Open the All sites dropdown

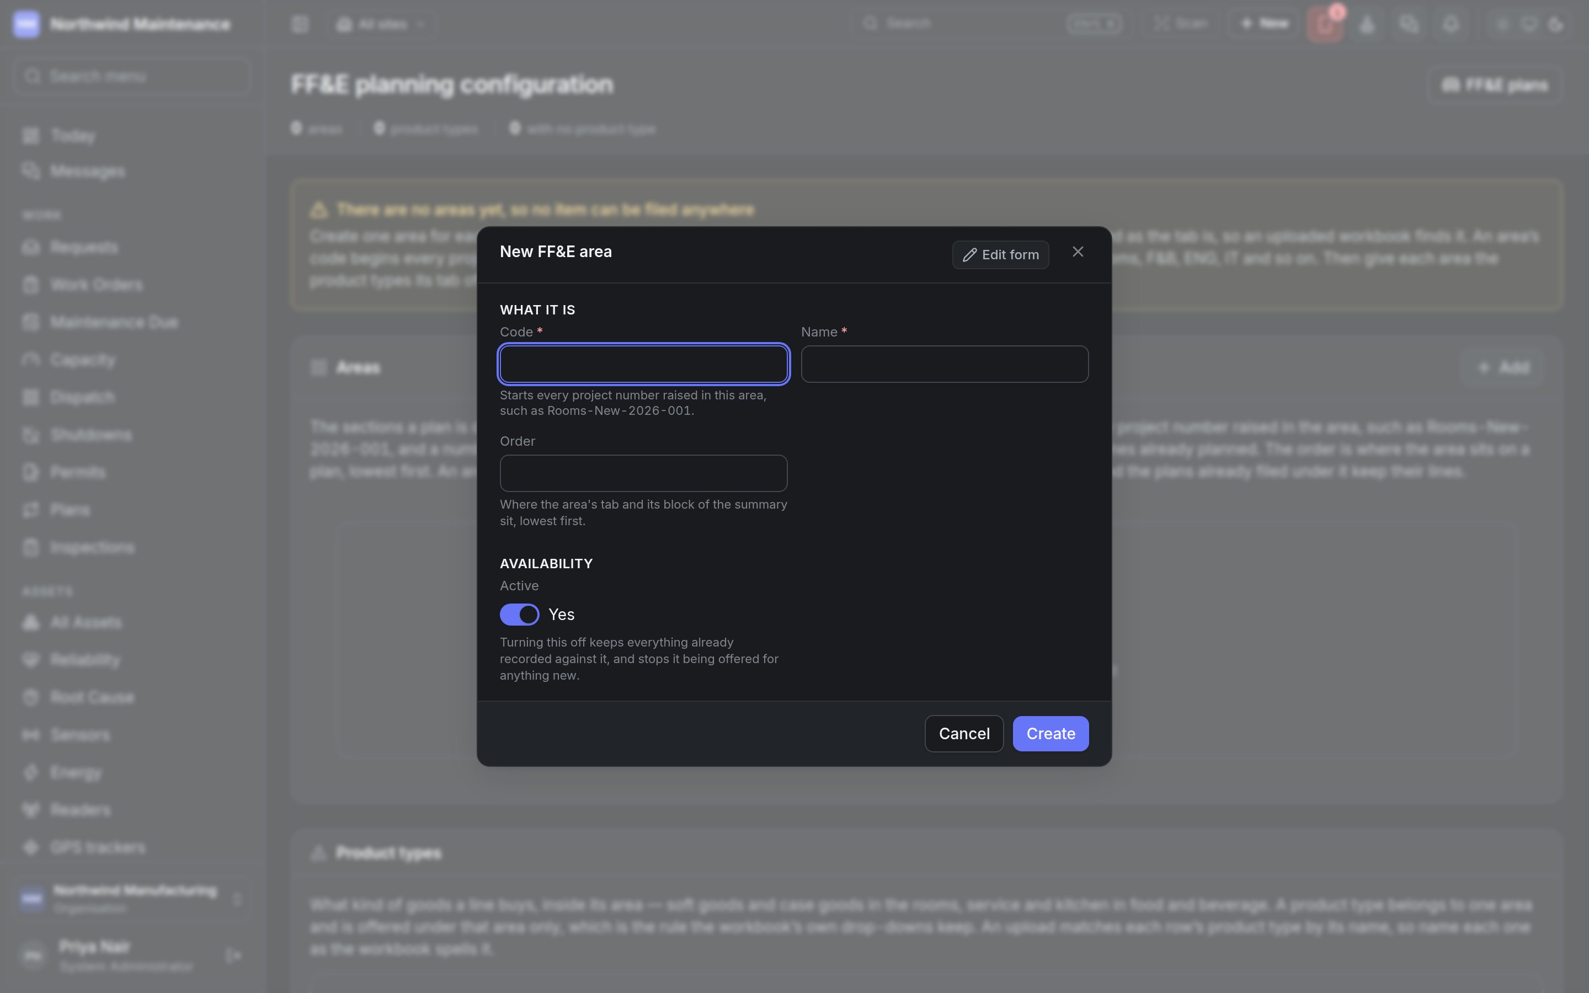[x=381, y=24]
